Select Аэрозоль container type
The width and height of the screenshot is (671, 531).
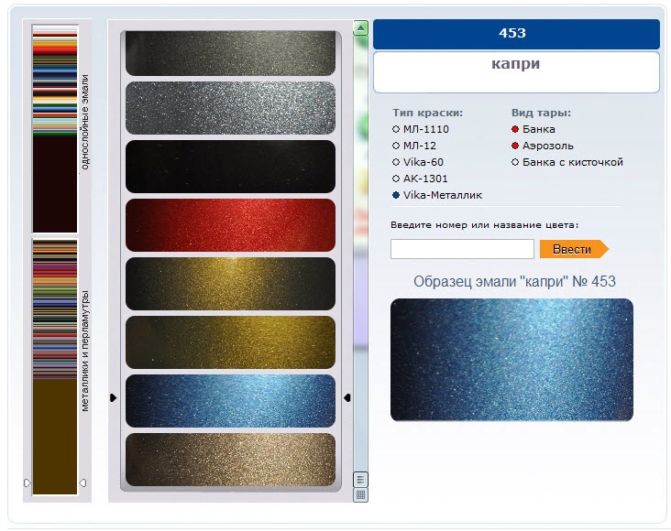click(x=542, y=146)
